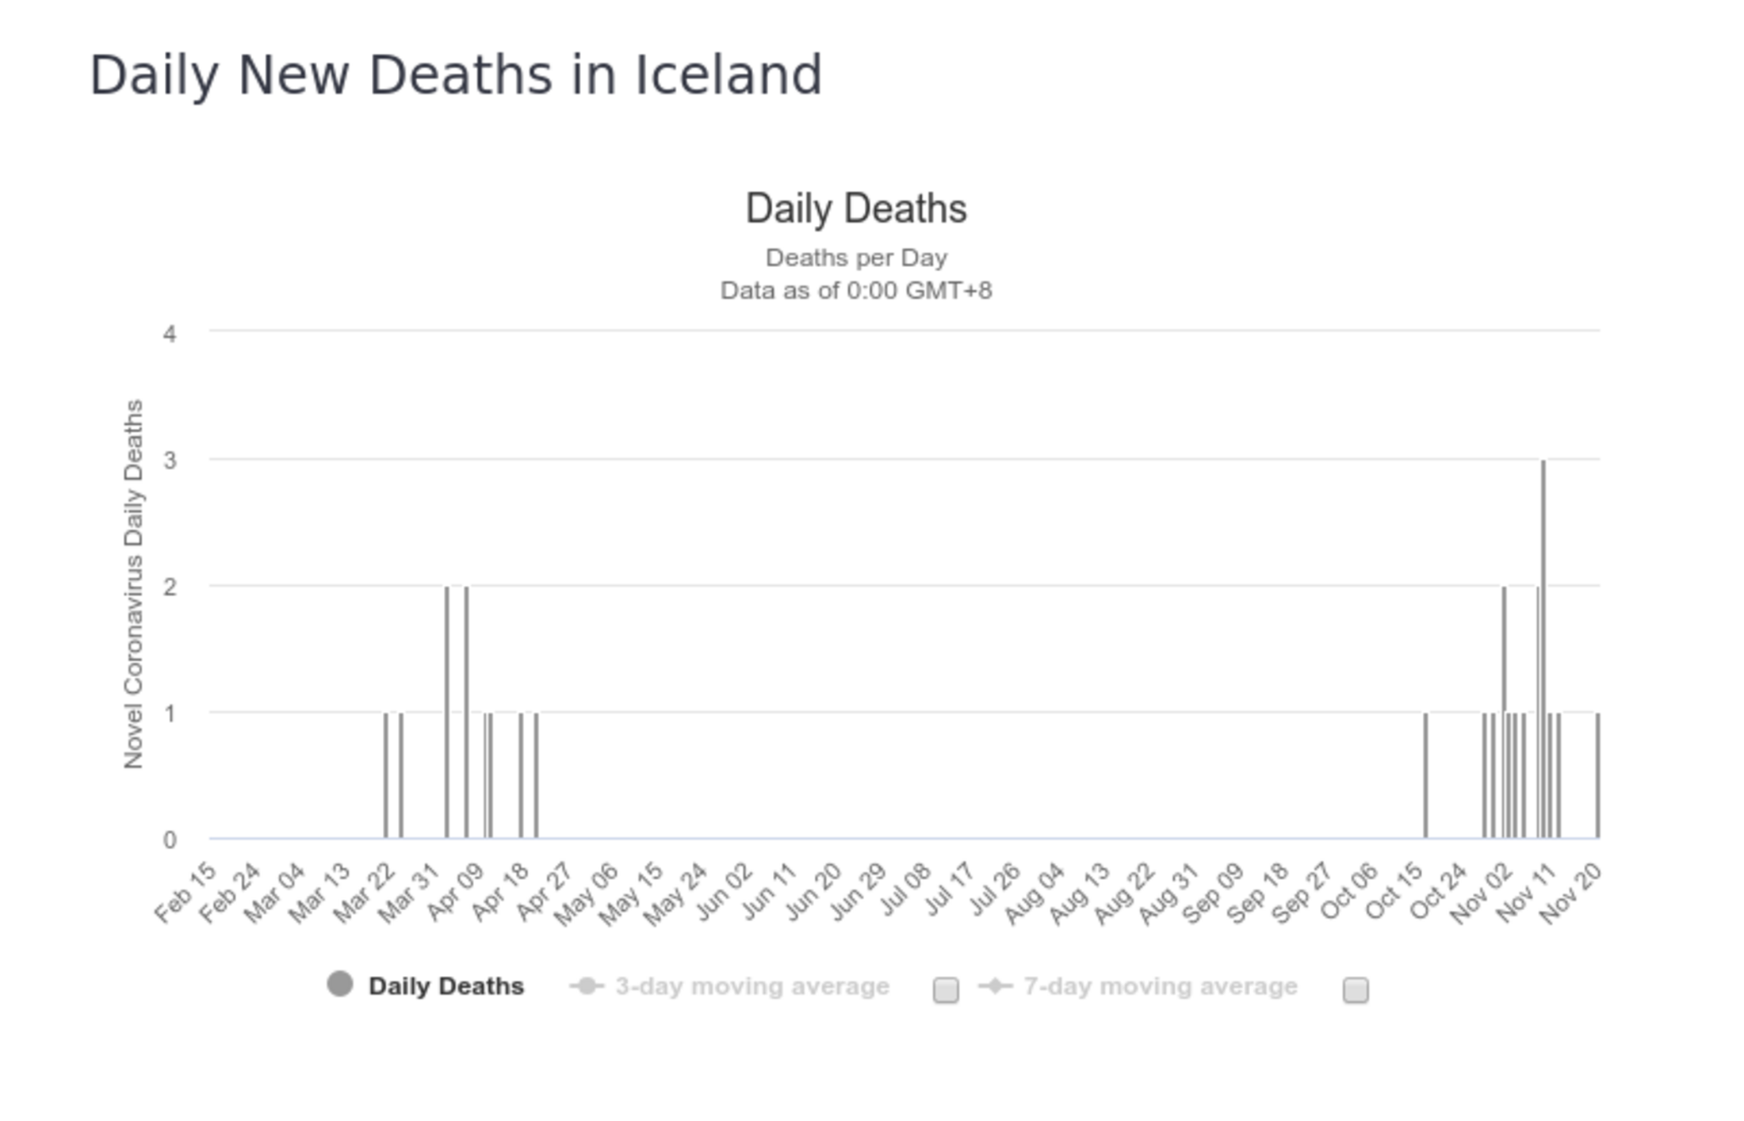Click the Deaths per Day subtitle
The width and height of the screenshot is (1744, 1121).
pos(856,258)
